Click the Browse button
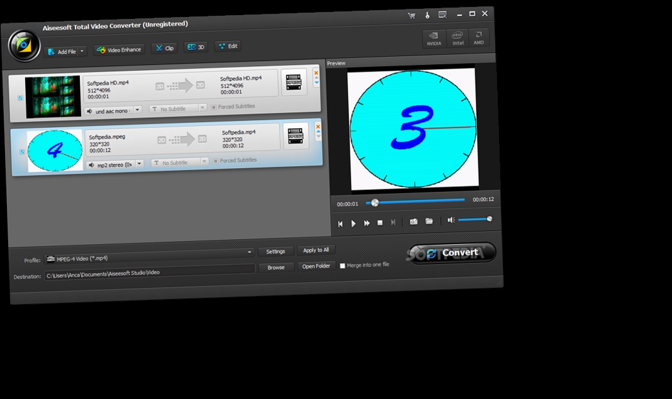The width and height of the screenshot is (672, 399). click(276, 267)
